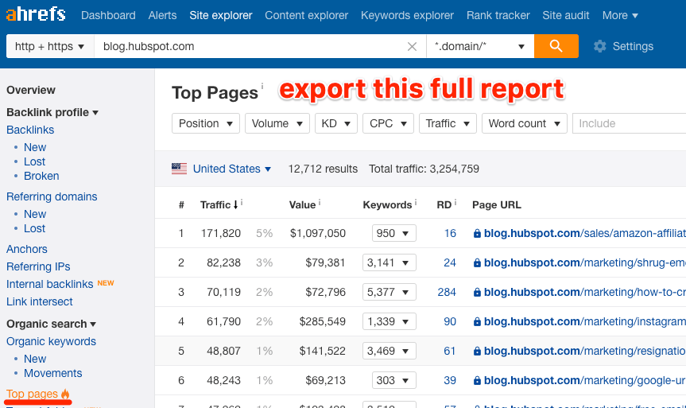The width and height of the screenshot is (686, 408).
Task: Click the Ahrefs logo
Action: pos(37,15)
